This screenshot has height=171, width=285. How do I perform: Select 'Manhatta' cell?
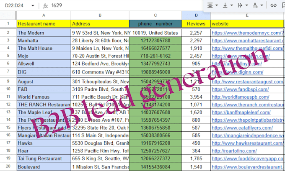[44, 41]
